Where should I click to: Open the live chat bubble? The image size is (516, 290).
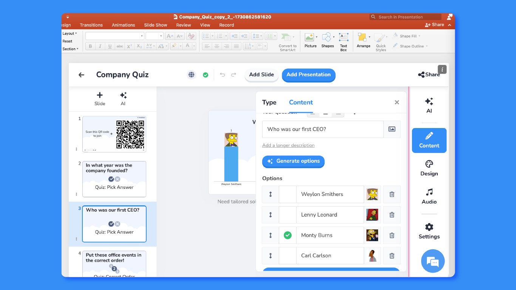433,261
